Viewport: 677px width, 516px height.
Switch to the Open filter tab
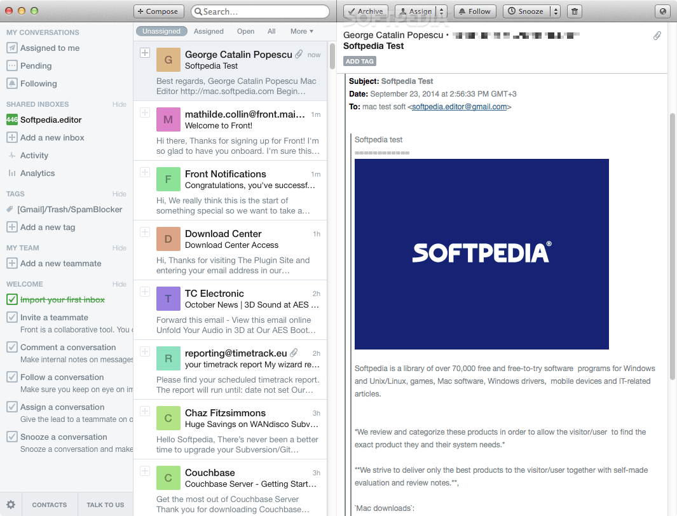[245, 31]
